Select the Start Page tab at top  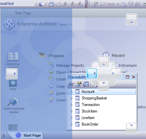tap(23, 13)
